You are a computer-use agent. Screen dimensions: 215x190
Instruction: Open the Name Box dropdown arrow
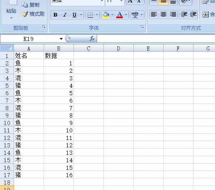click(x=61, y=39)
